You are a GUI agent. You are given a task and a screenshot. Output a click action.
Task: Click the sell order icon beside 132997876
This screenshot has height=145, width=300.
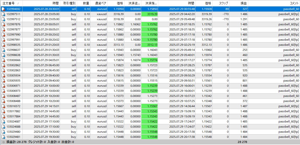(x=3, y=25)
